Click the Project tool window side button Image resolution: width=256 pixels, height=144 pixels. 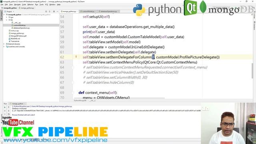click(x=2, y=16)
